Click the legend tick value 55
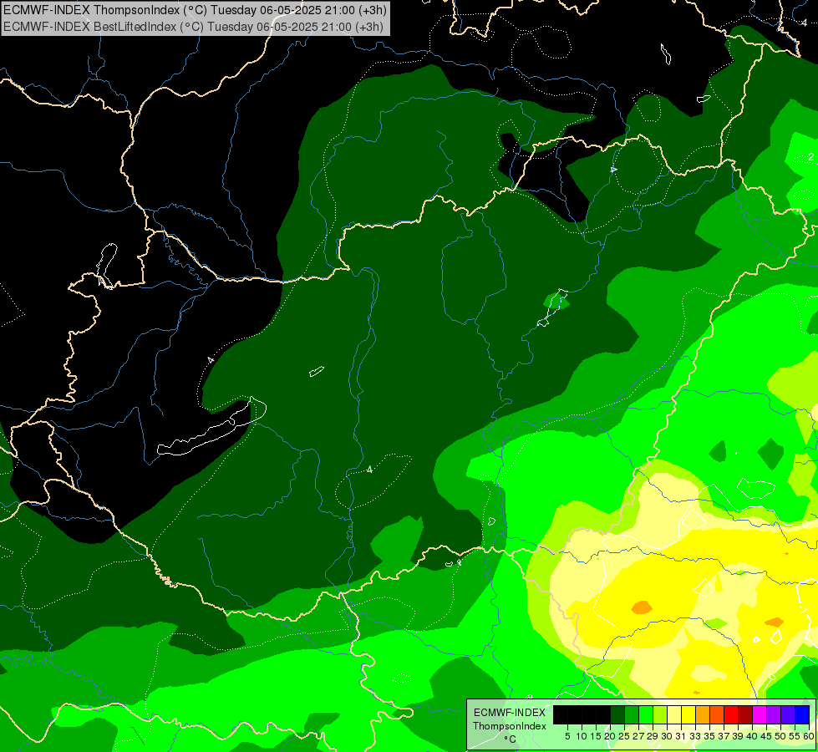Viewport: 818px width, 752px height. coord(795,736)
